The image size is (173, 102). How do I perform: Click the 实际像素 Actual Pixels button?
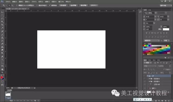coord(63,5)
